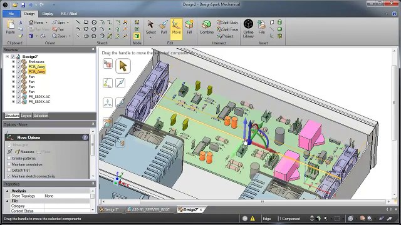Open the Home view dropdown

[46, 22]
